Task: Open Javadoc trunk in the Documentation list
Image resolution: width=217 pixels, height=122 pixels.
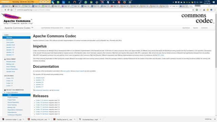Action: pos(40,78)
